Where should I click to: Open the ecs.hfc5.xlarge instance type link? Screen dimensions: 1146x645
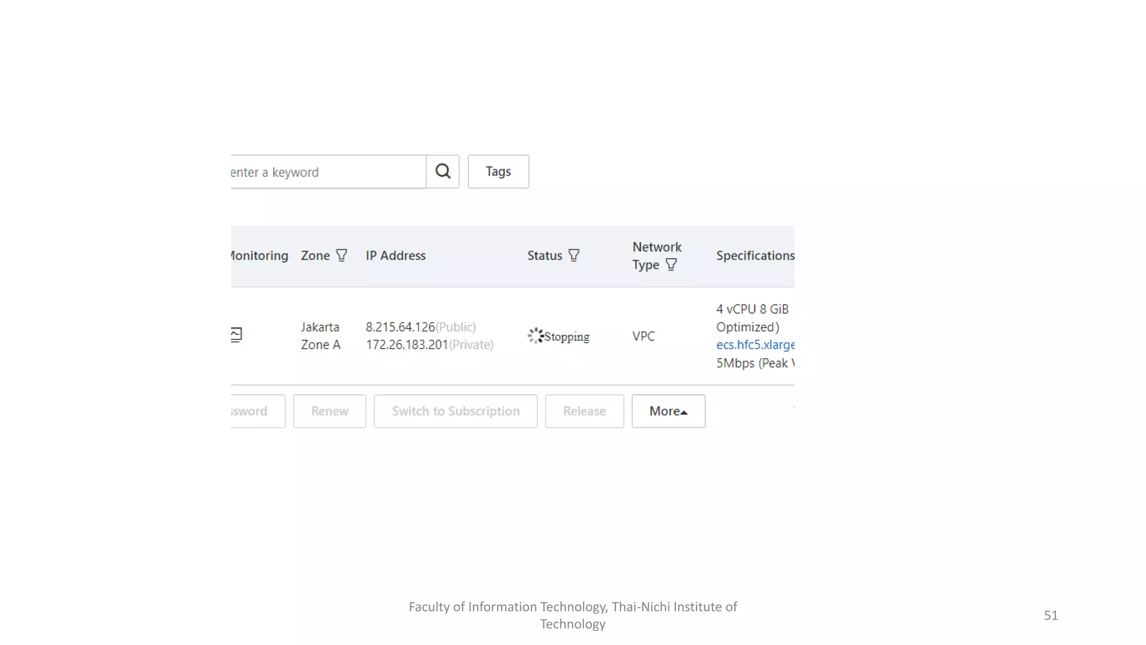click(x=755, y=345)
